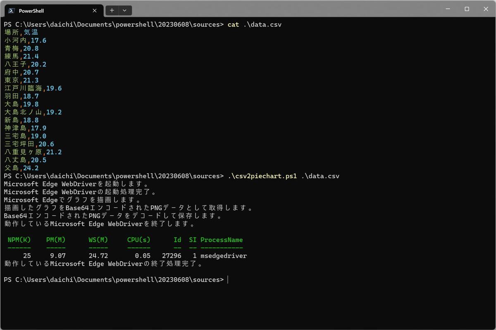Click the 'cat .\data.csv' command text
The width and height of the screenshot is (496, 330).
(254, 24)
